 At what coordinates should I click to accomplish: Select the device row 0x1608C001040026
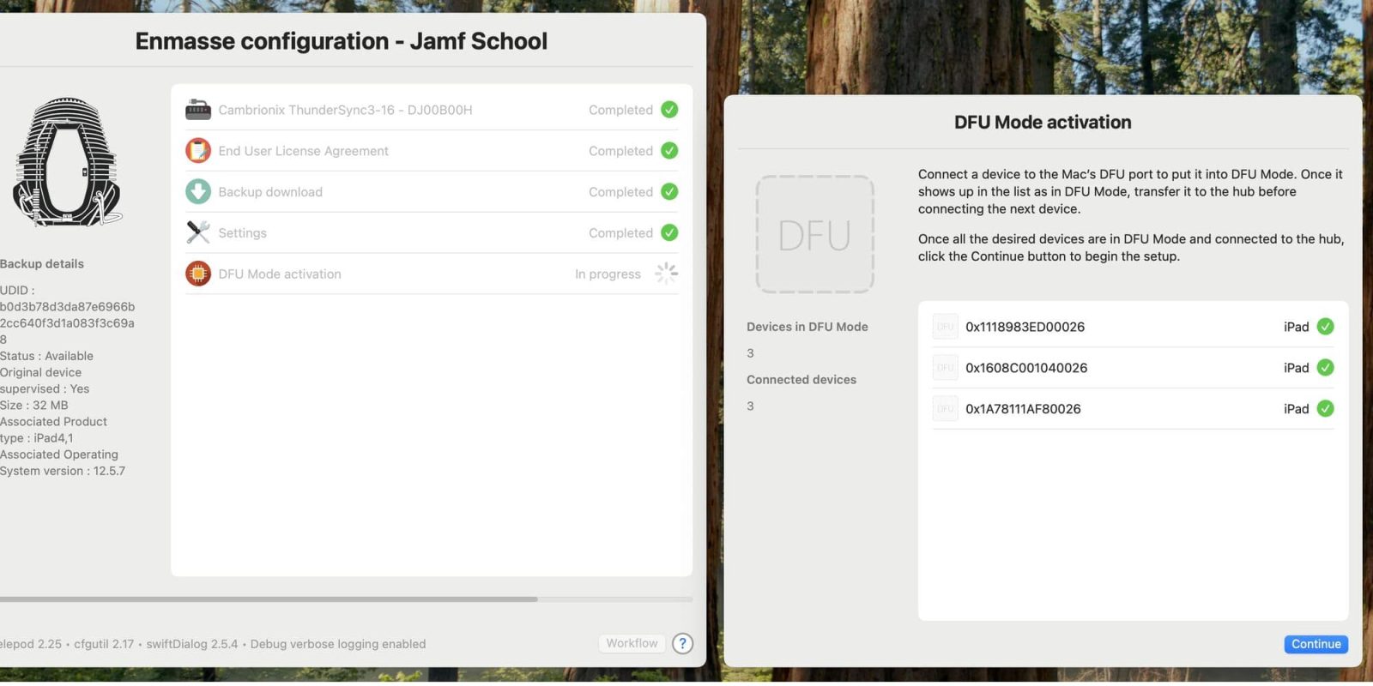click(x=1116, y=368)
